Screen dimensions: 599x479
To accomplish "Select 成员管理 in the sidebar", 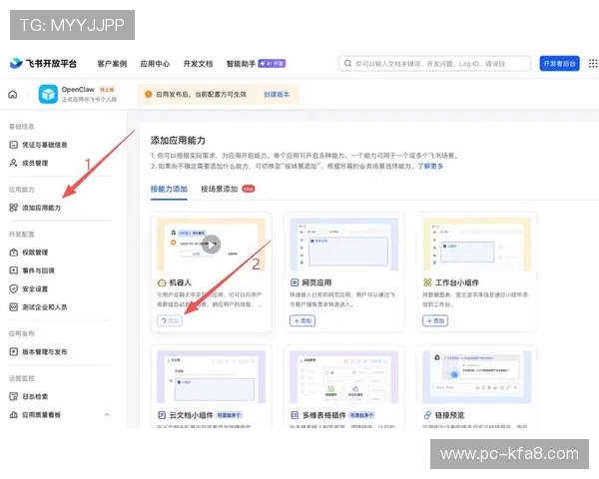I will click(35, 163).
